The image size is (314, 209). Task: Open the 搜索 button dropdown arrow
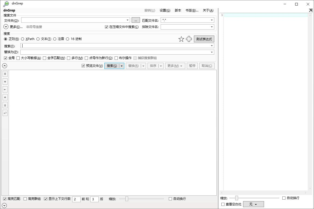pyautogui.click(x=122, y=66)
